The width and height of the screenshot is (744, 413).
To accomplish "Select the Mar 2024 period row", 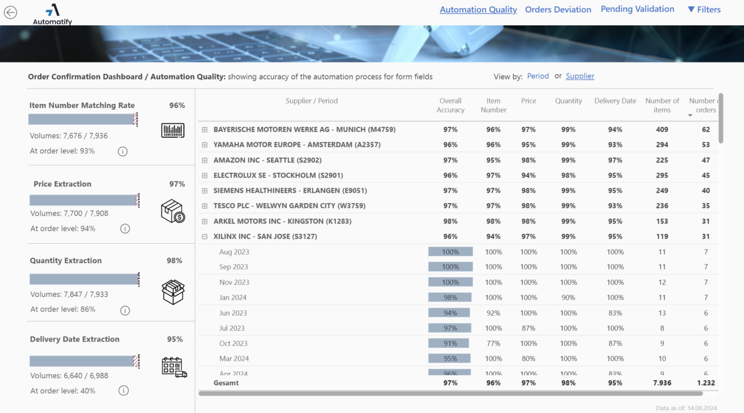I will [458, 359].
